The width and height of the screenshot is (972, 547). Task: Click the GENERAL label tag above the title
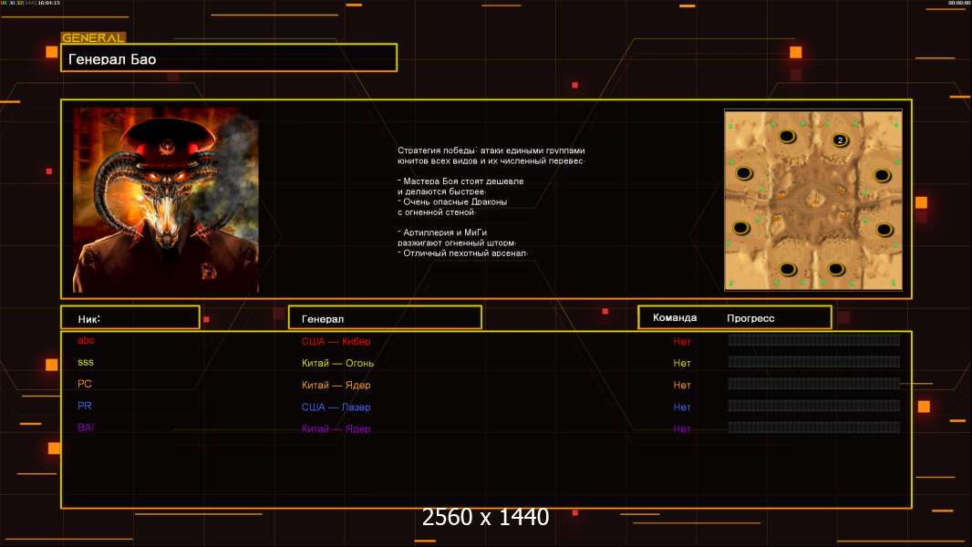pyautogui.click(x=93, y=38)
